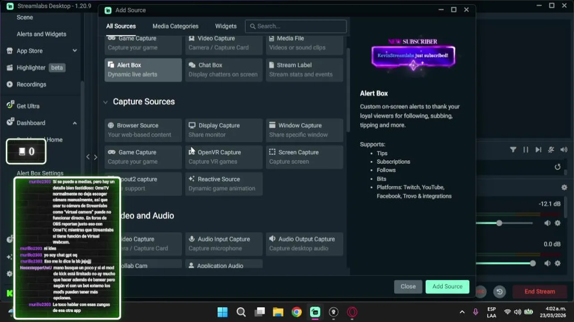Choose the Display Capture source

[x=224, y=130]
